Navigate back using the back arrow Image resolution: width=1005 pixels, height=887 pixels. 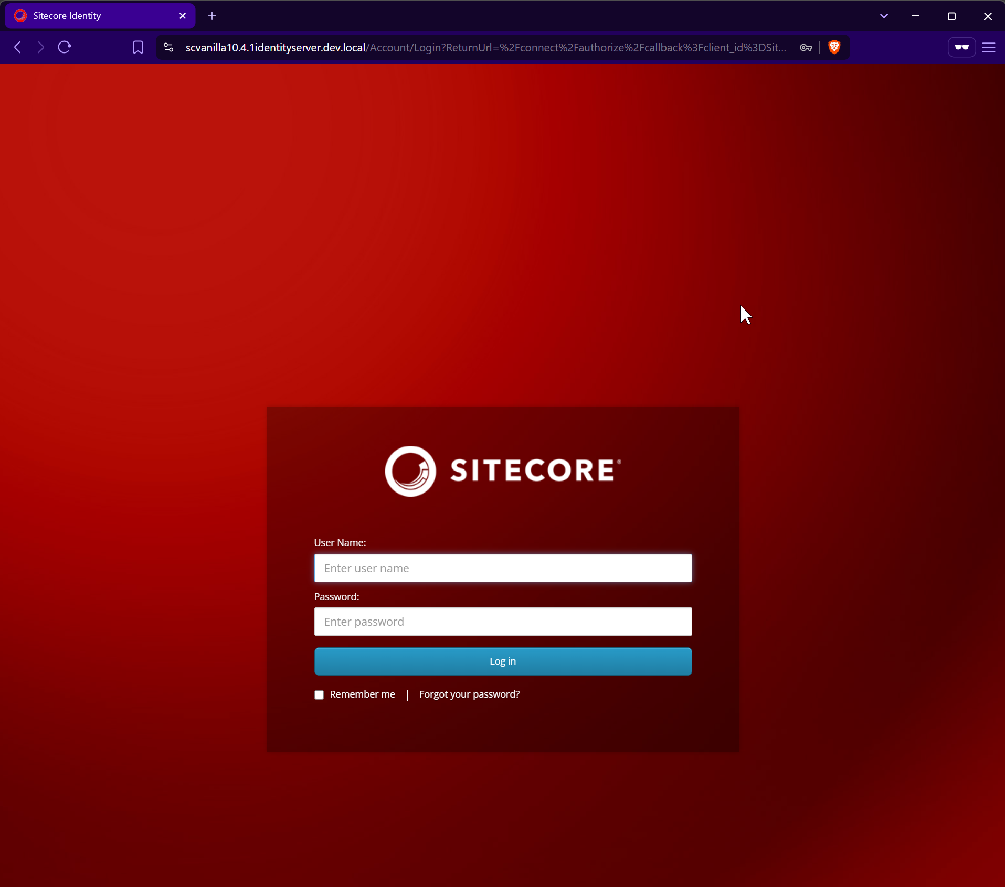(17, 47)
